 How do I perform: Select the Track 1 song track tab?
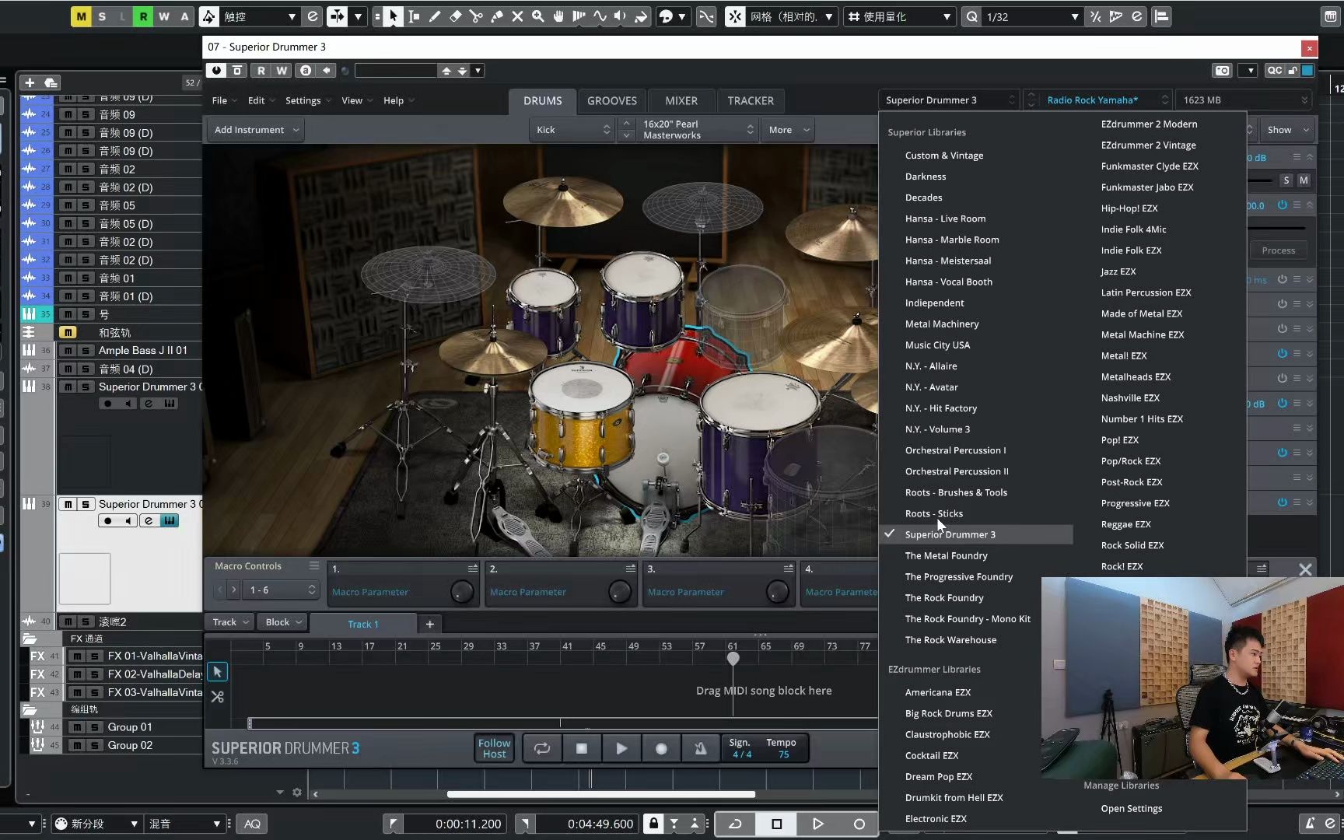(x=363, y=624)
